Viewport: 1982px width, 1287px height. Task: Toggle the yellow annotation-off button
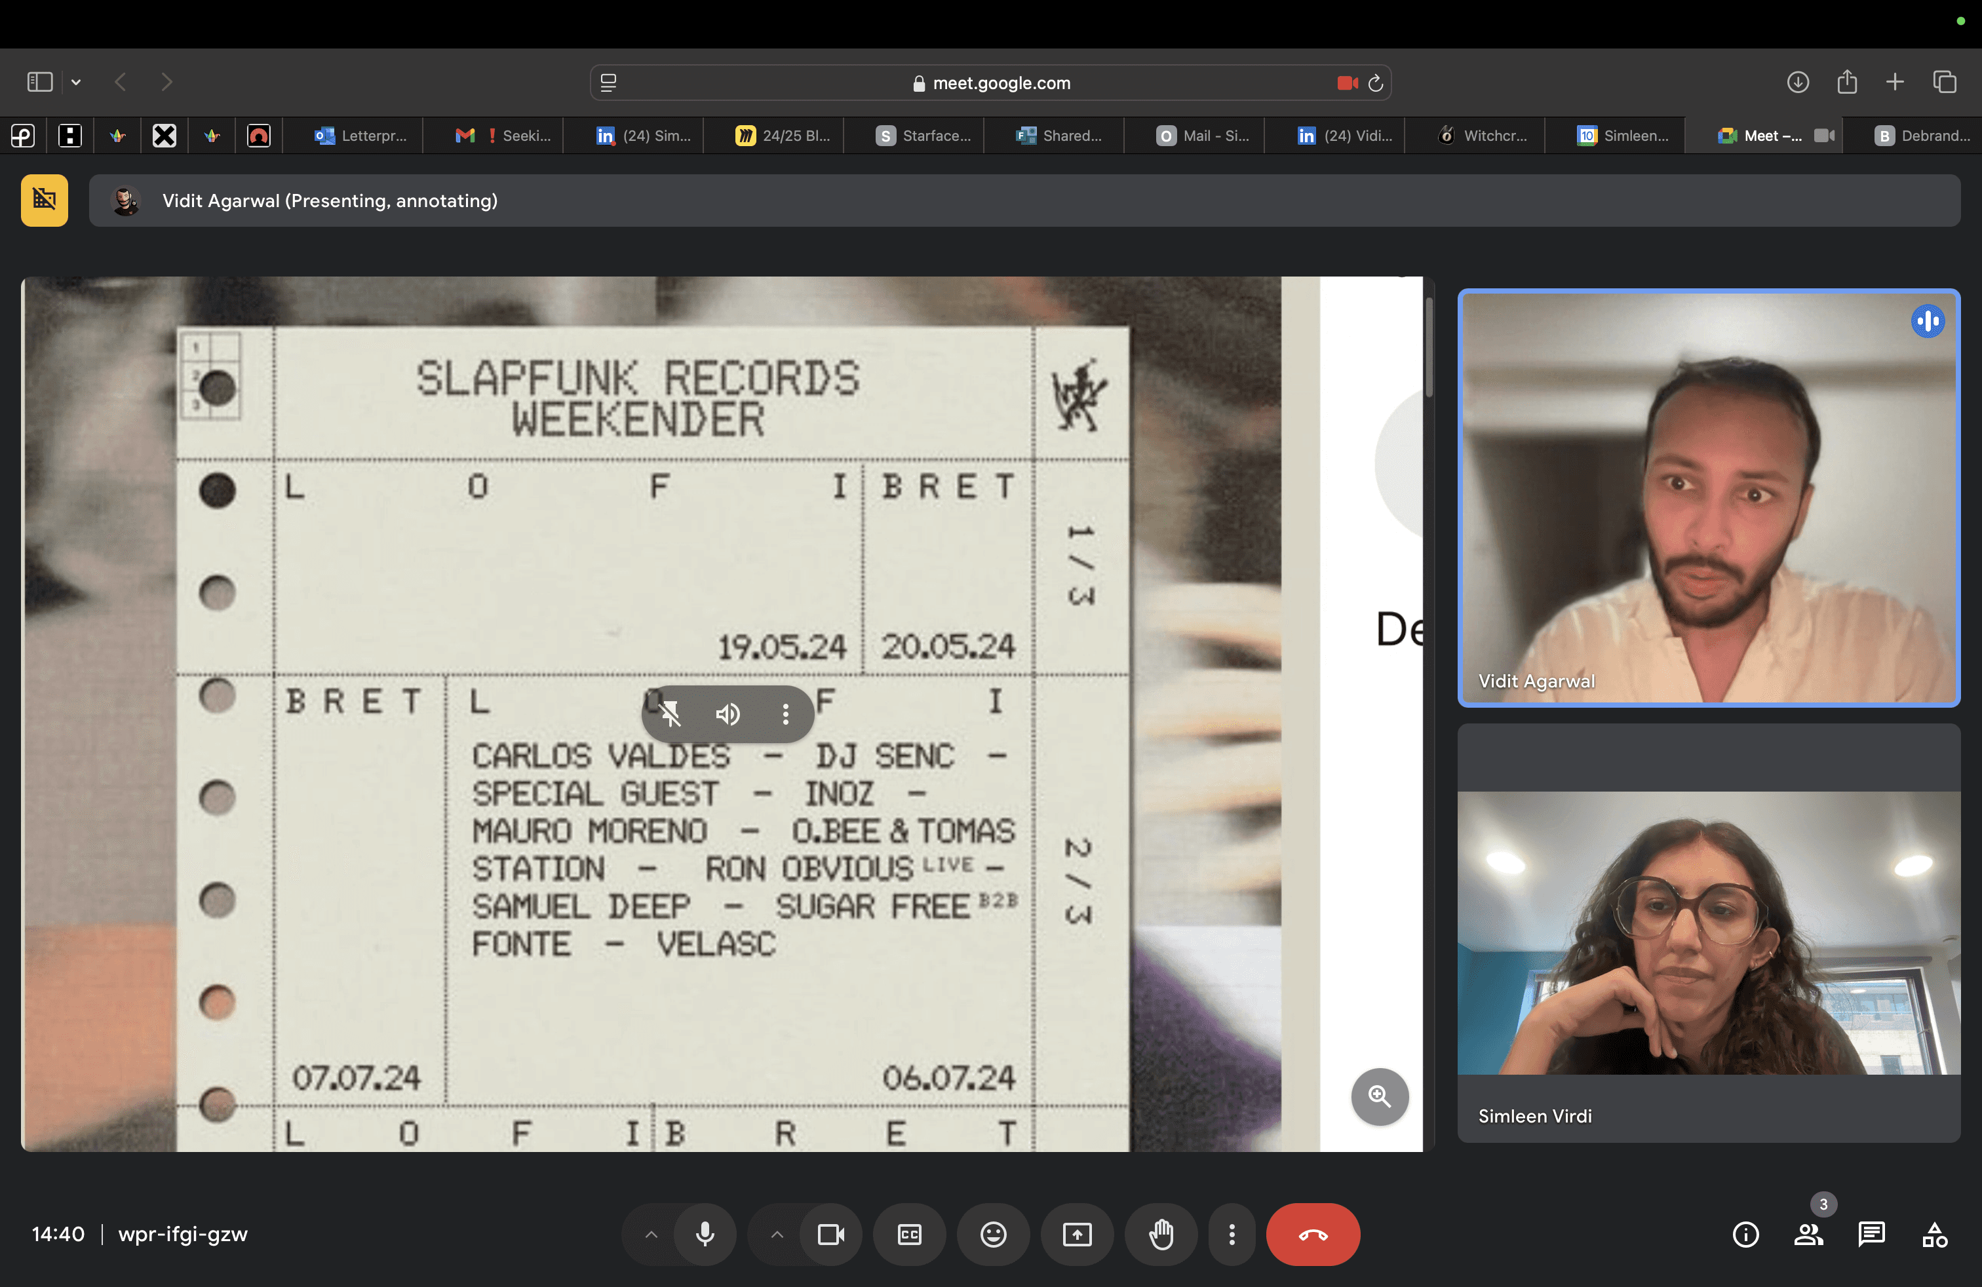click(x=44, y=201)
